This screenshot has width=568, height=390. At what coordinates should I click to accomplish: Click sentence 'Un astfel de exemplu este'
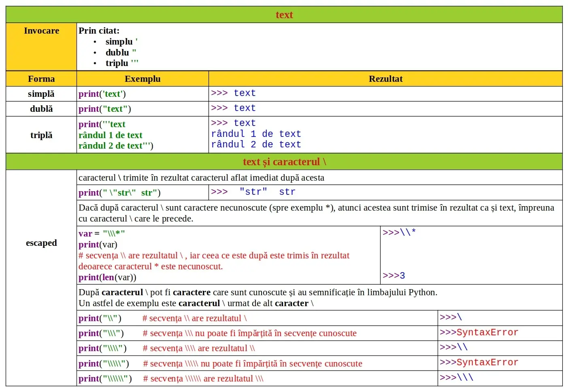coord(196,303)
